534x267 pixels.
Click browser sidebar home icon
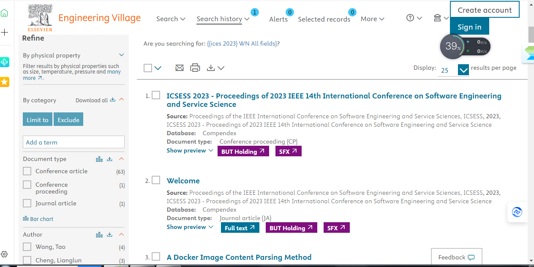4,13
